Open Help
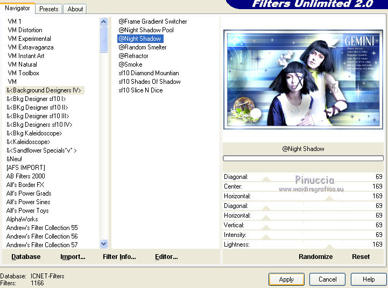388x288 pixels. click(x=369, y=279)
